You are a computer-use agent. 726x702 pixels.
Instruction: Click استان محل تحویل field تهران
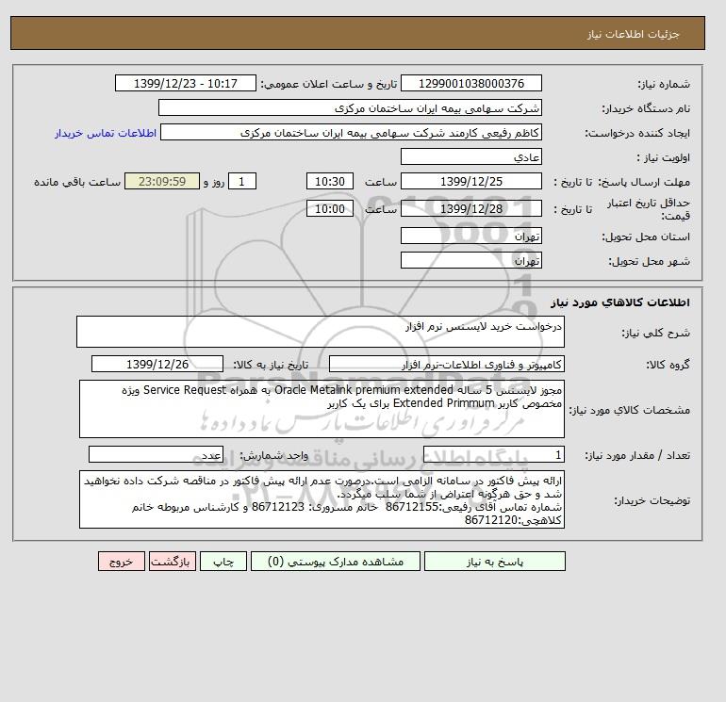[470, 236]
